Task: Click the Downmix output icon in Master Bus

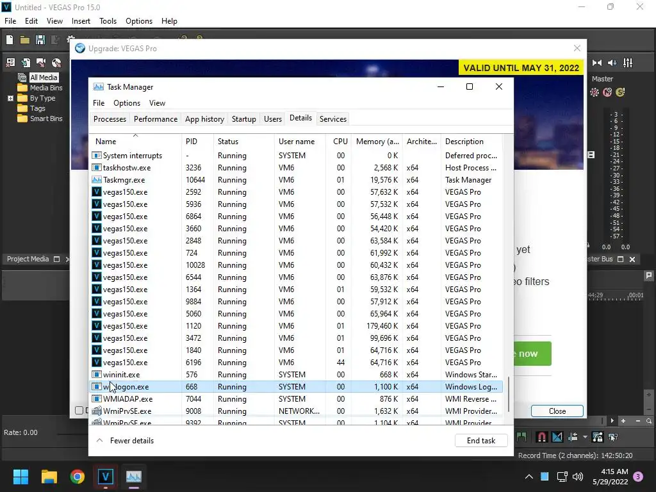Action: click(x=597, y=63)
